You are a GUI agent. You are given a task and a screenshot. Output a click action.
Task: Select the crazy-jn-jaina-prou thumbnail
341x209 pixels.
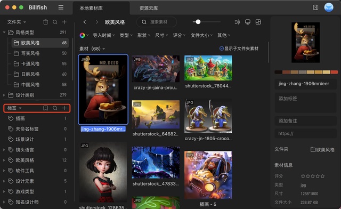click(x=156, y=69)
